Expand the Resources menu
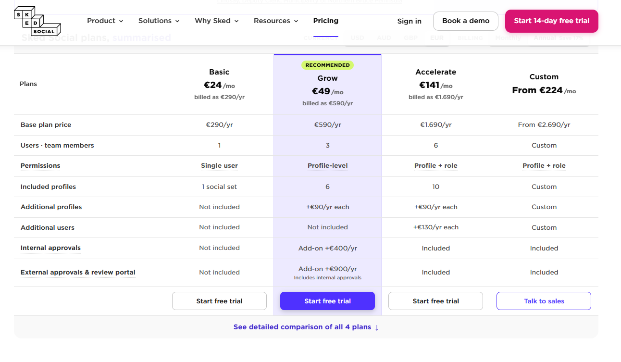This screenshot has width=621, height=362. (276, 21)
